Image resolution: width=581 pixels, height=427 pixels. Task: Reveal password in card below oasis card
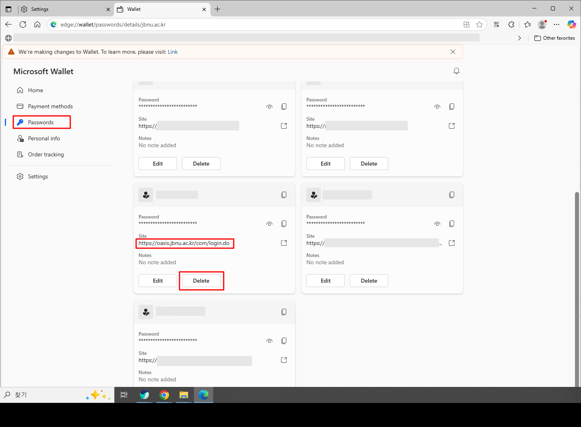(x=269, y=341)
